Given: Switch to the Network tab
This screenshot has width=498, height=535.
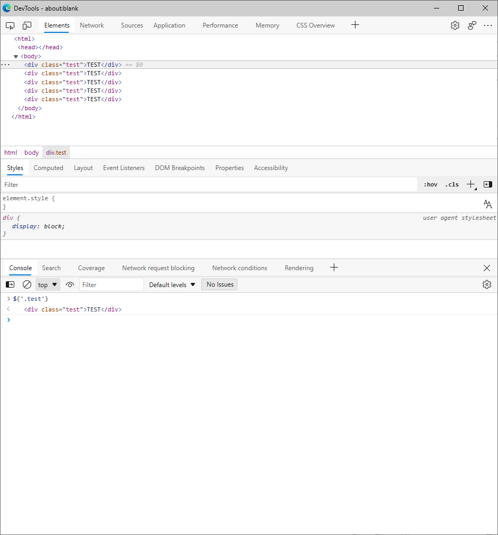Looking at the screenshot, I should (92, 25).
